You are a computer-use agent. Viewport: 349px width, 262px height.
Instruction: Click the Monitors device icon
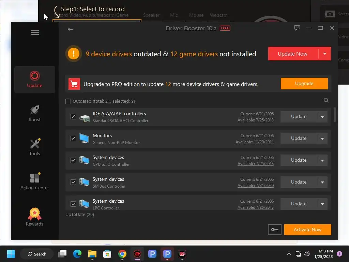coord(85,139)
